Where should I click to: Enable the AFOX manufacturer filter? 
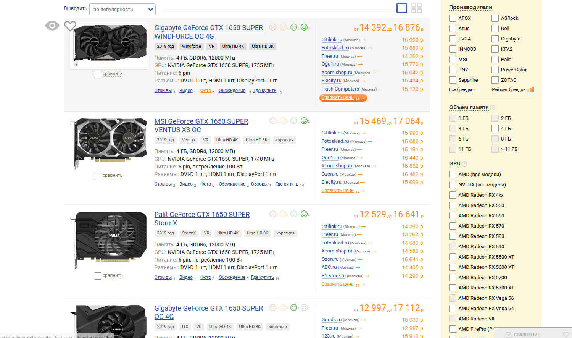coord(453,18)
